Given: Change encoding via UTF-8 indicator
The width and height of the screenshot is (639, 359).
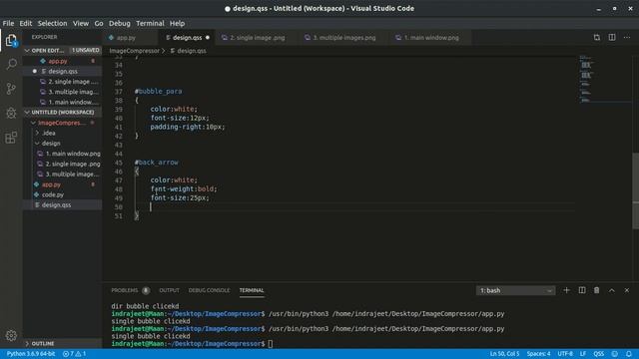Looking at the screenshot, I should (x=565, y=354).
